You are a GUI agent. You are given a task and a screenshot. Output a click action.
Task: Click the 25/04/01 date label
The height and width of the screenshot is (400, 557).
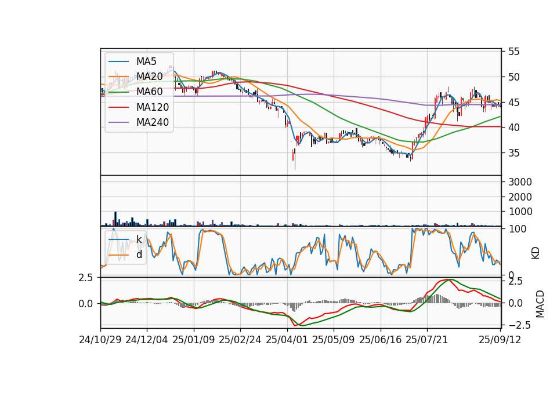coord(287,340)
